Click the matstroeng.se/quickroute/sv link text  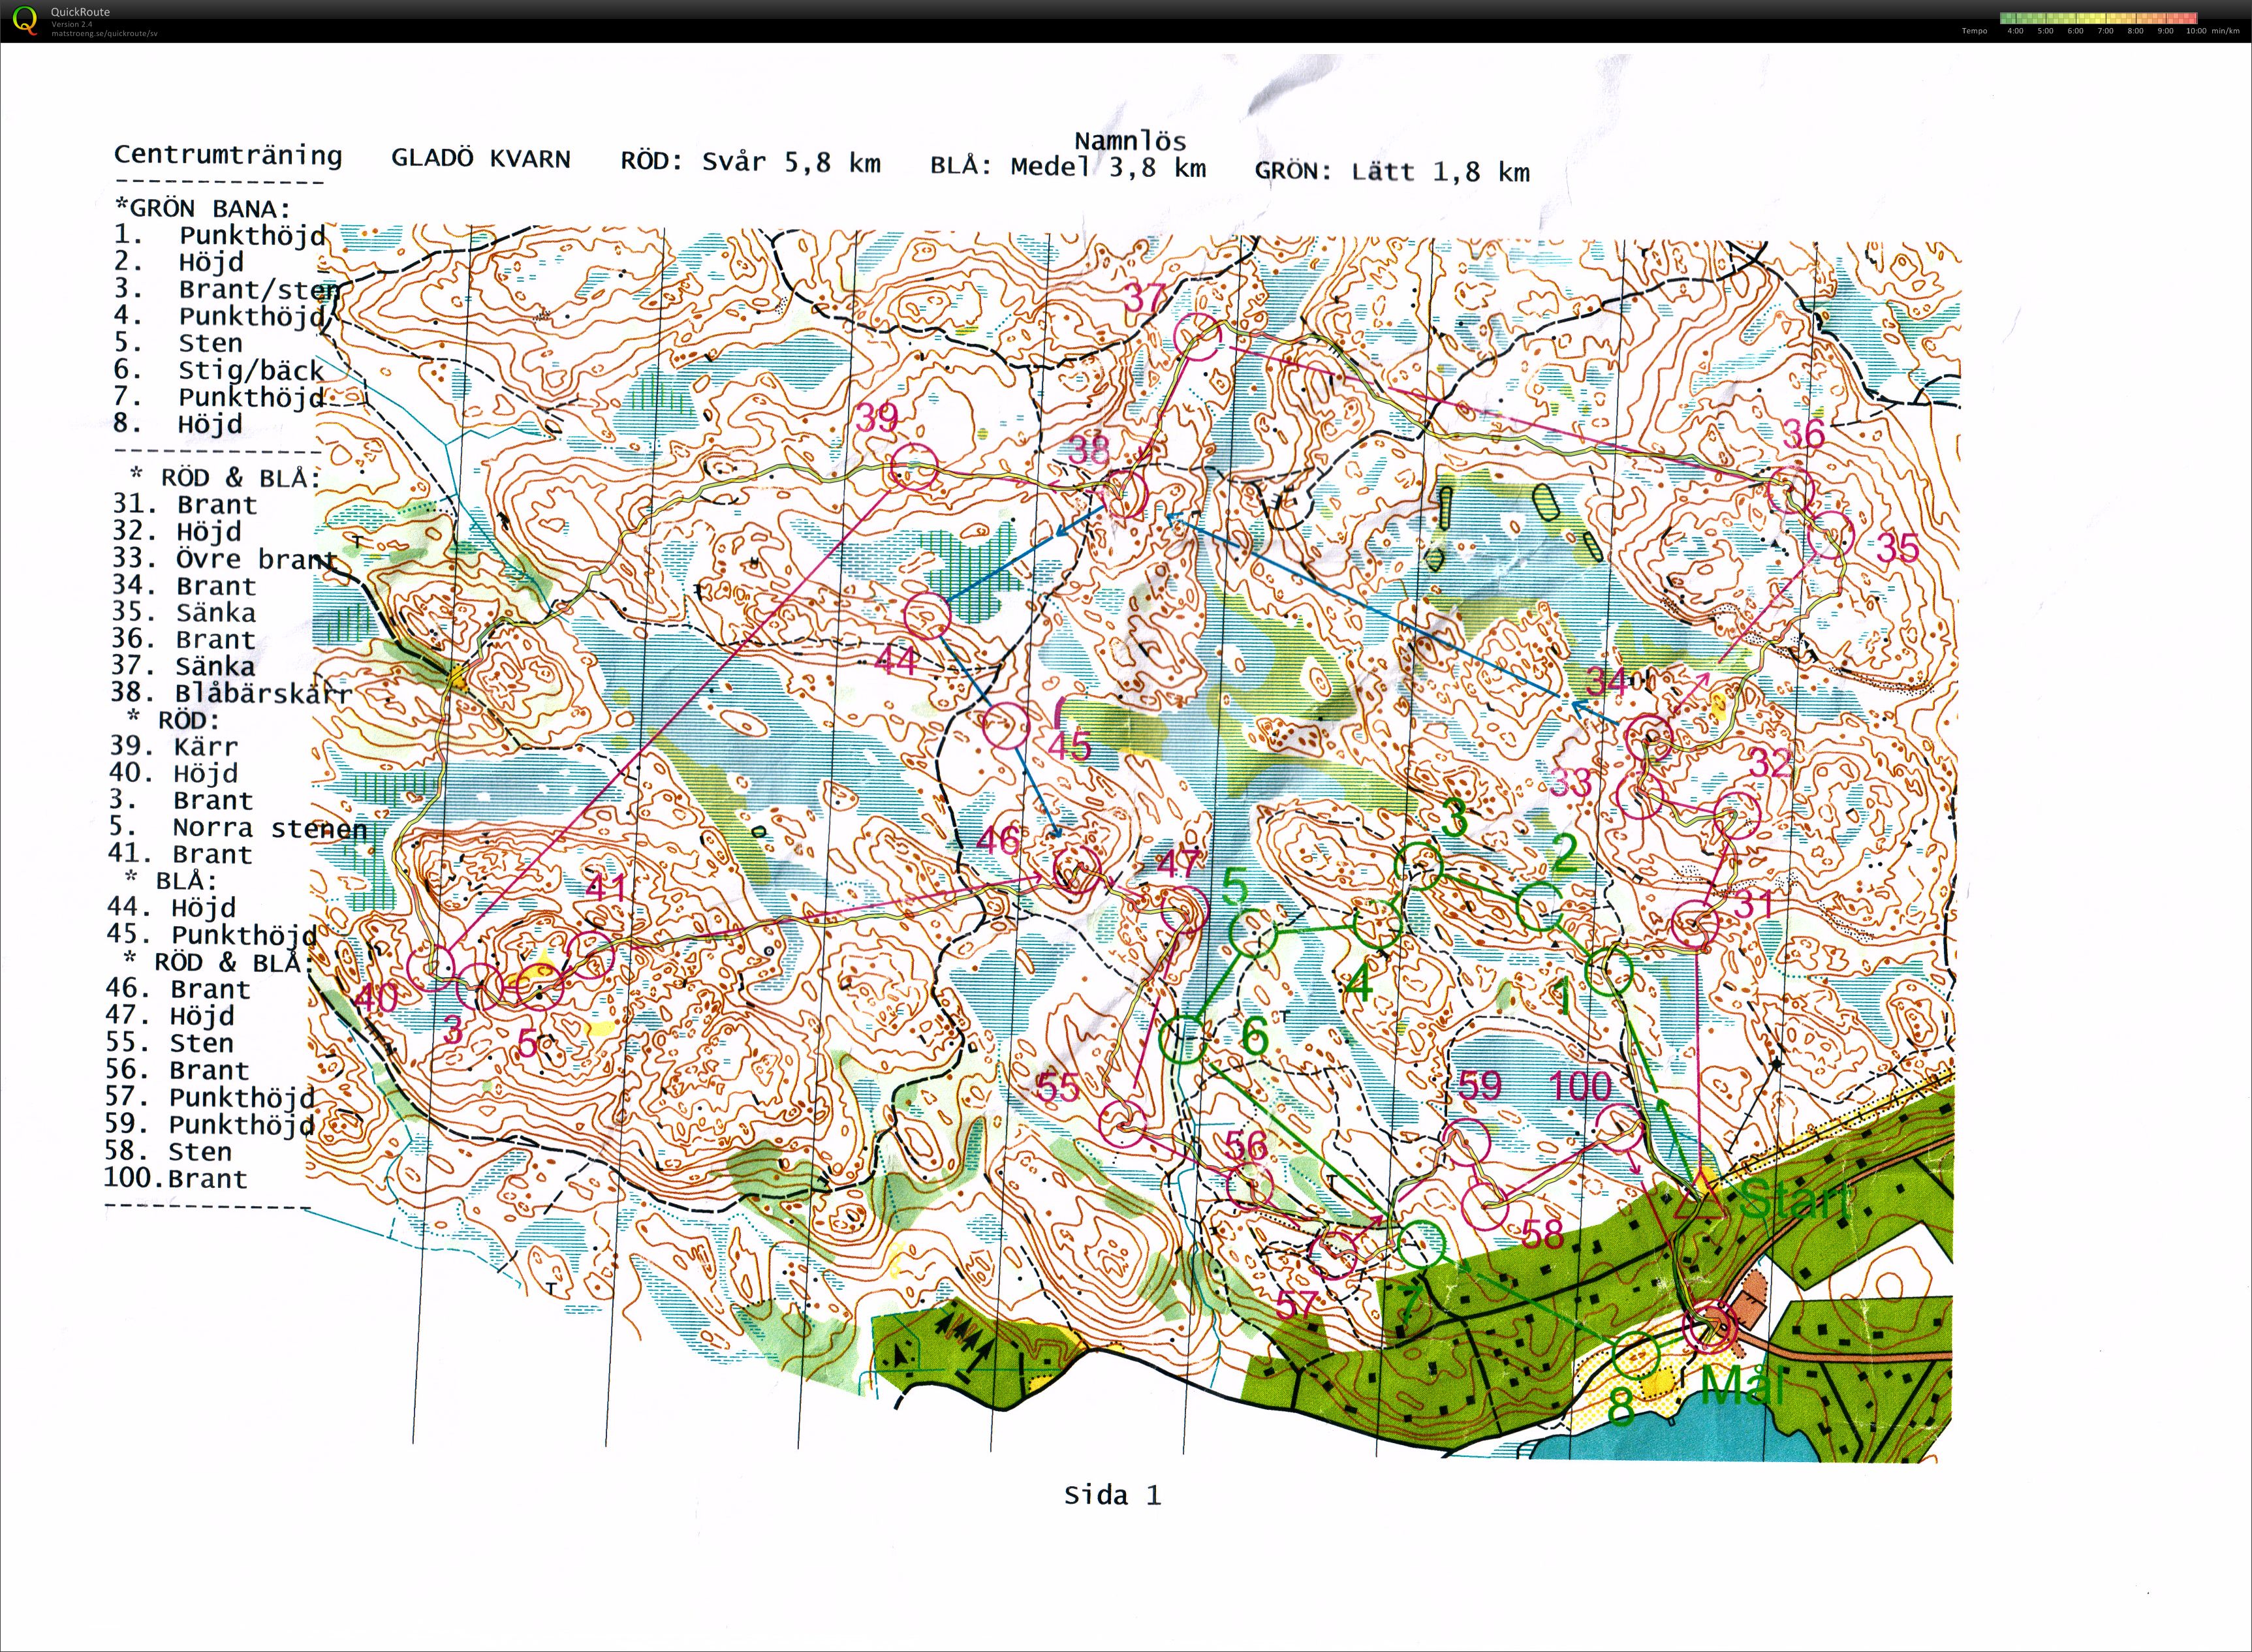pyautogui.click(x=104, y=33)
